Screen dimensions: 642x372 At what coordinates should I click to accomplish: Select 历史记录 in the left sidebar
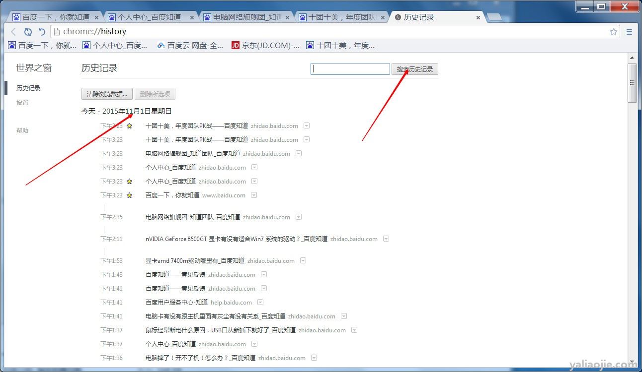(x=28, y=88)
